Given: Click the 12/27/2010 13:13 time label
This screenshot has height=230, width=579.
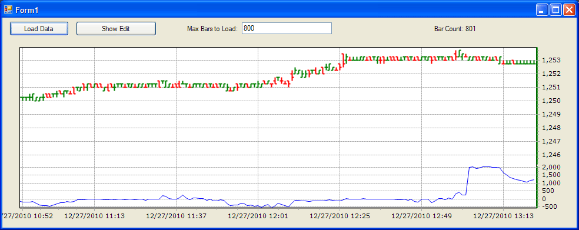Looking at the screenshot, I should point(503,216).
